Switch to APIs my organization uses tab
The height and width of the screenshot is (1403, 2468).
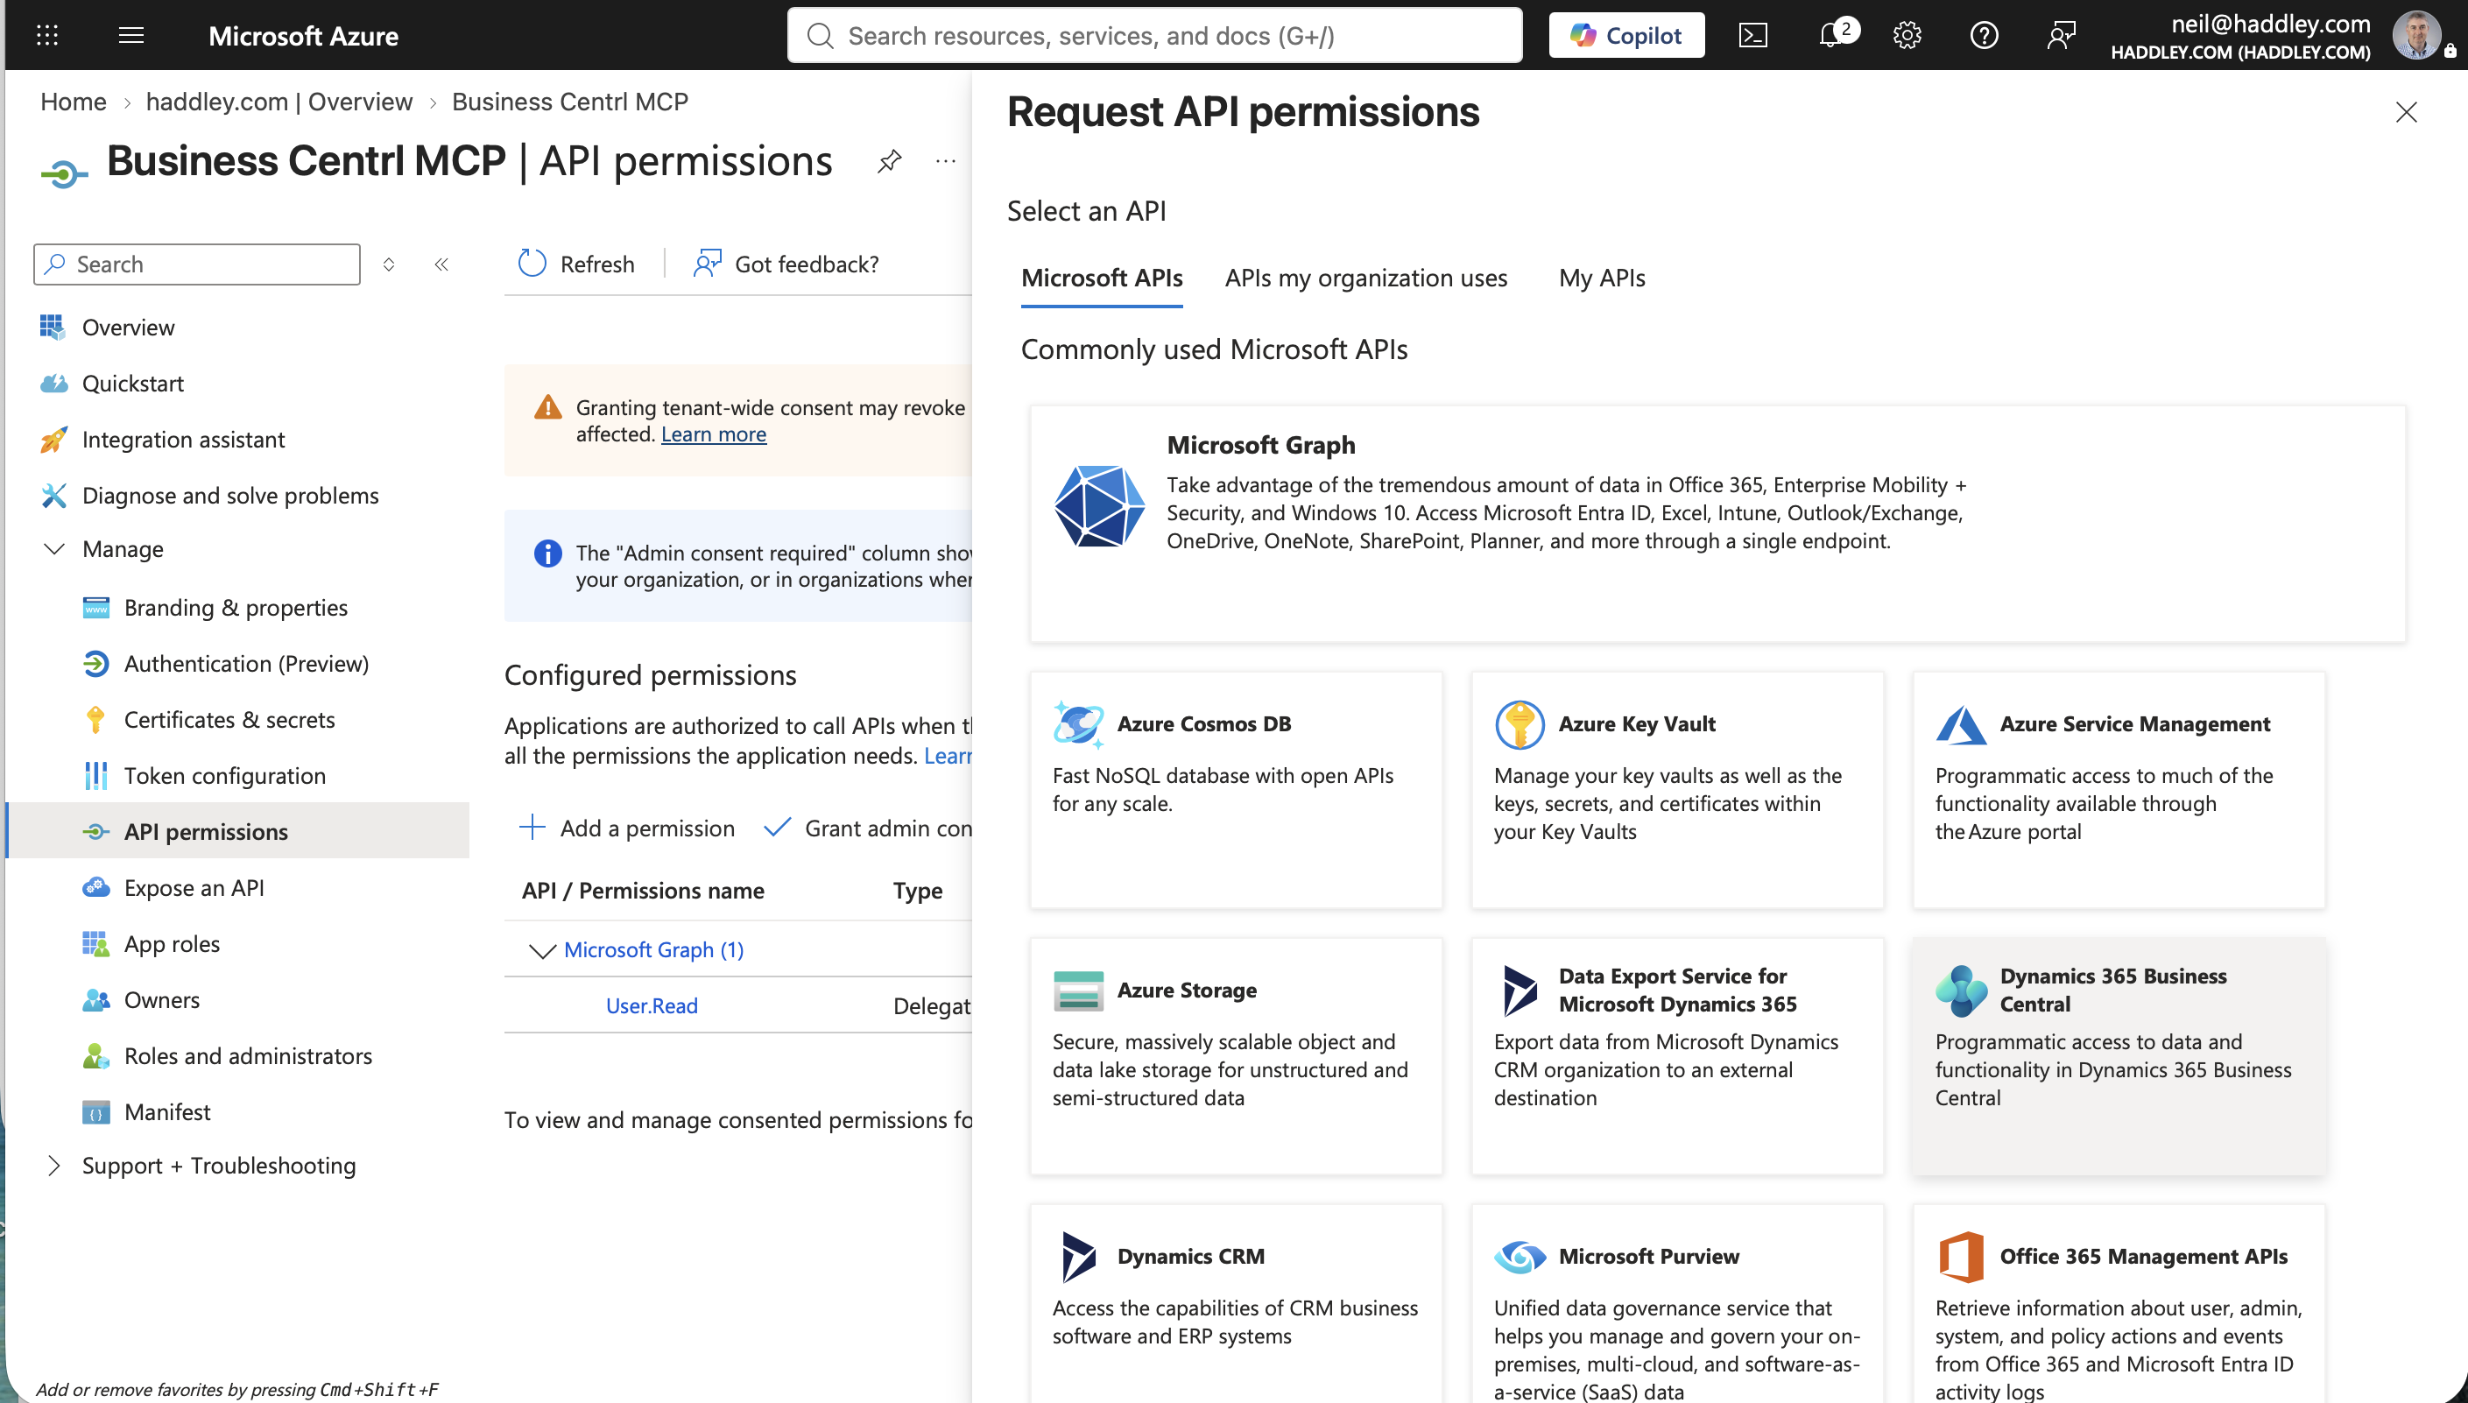pos(1365,278)
